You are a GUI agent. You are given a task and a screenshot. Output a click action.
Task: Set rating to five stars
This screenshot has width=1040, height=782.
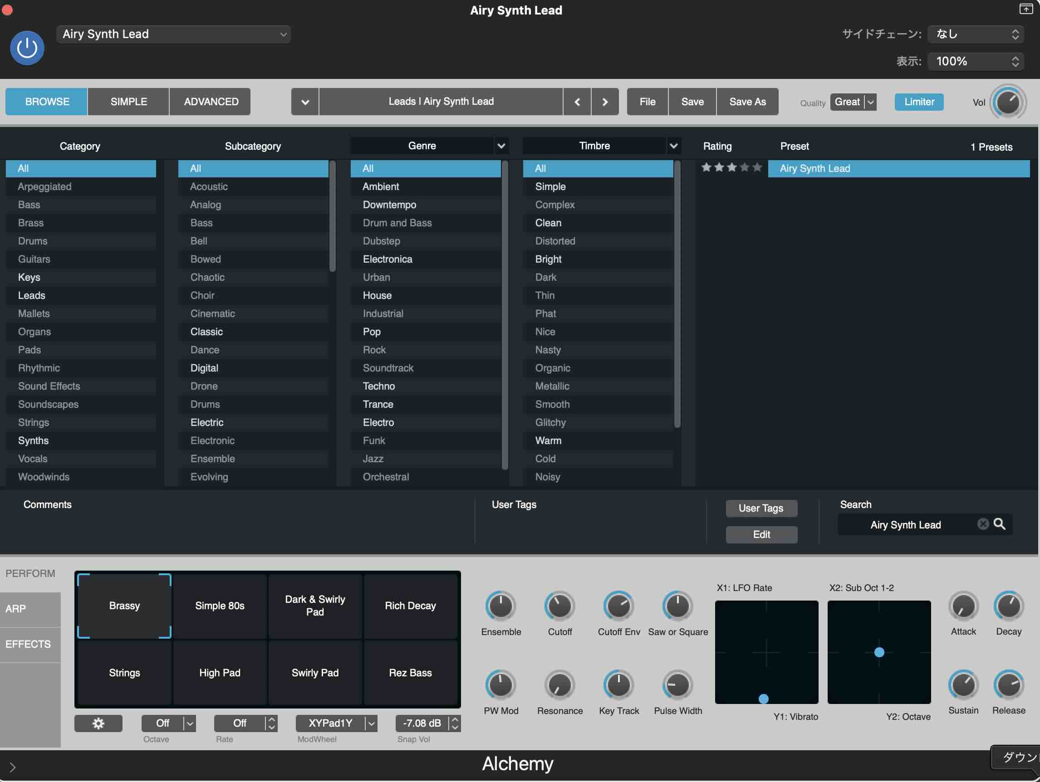pos(756,167)
